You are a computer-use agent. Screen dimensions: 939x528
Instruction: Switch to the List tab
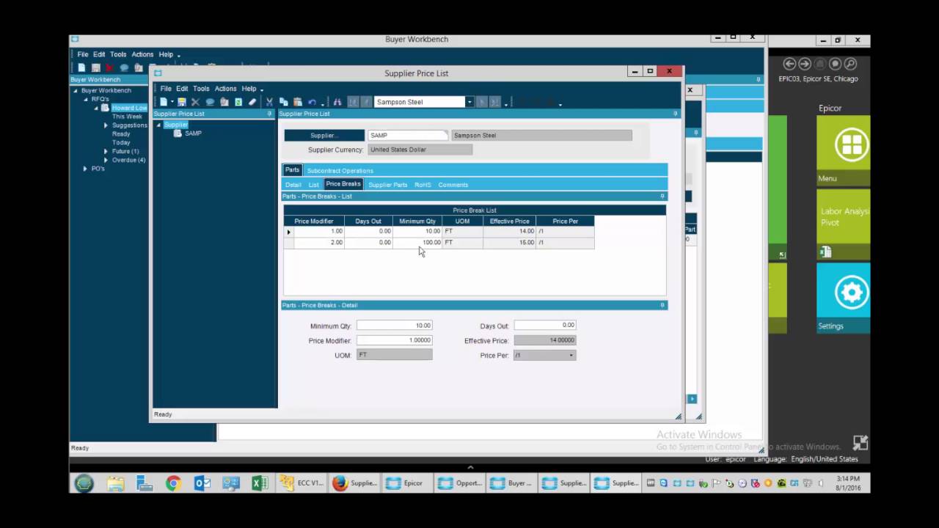pos(313,185)
